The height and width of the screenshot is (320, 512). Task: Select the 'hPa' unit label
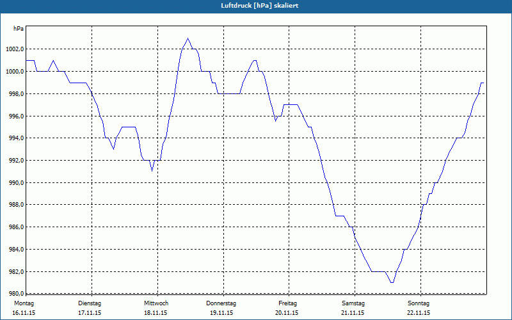pyautogui.click(x=19, y=29)
